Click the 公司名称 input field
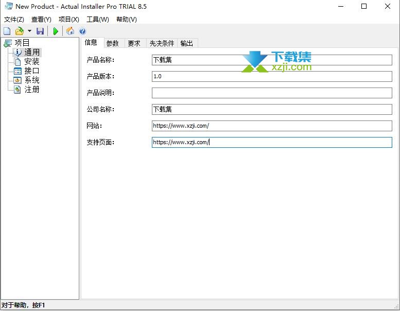Image resolution: width=400 pixels, height=311 pixels. pos(272,110)
